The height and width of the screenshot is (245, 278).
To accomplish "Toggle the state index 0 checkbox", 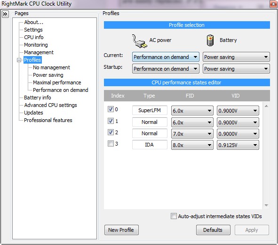I will click(111, 109).
